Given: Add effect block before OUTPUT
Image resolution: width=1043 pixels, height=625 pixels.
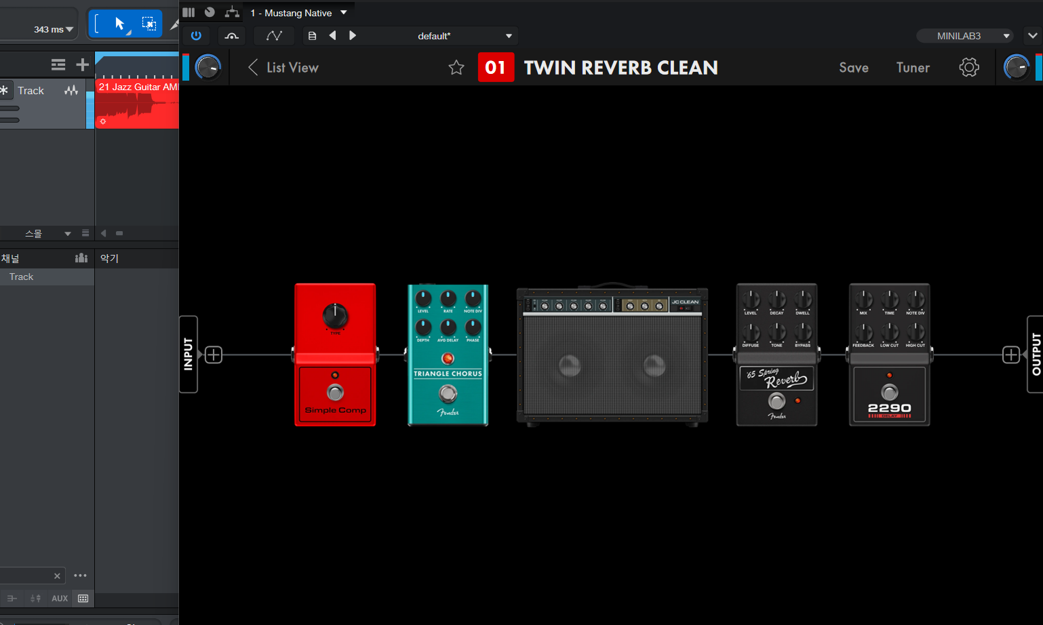Looking at the screenshot, I should (1011, 355).
